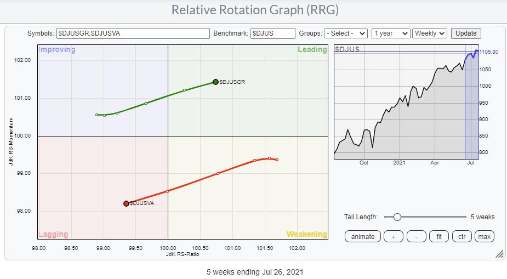Click the Leading quadrant label
Viewport: 507px width, 279px height.
pyautogui.click(x=312, y=50)
